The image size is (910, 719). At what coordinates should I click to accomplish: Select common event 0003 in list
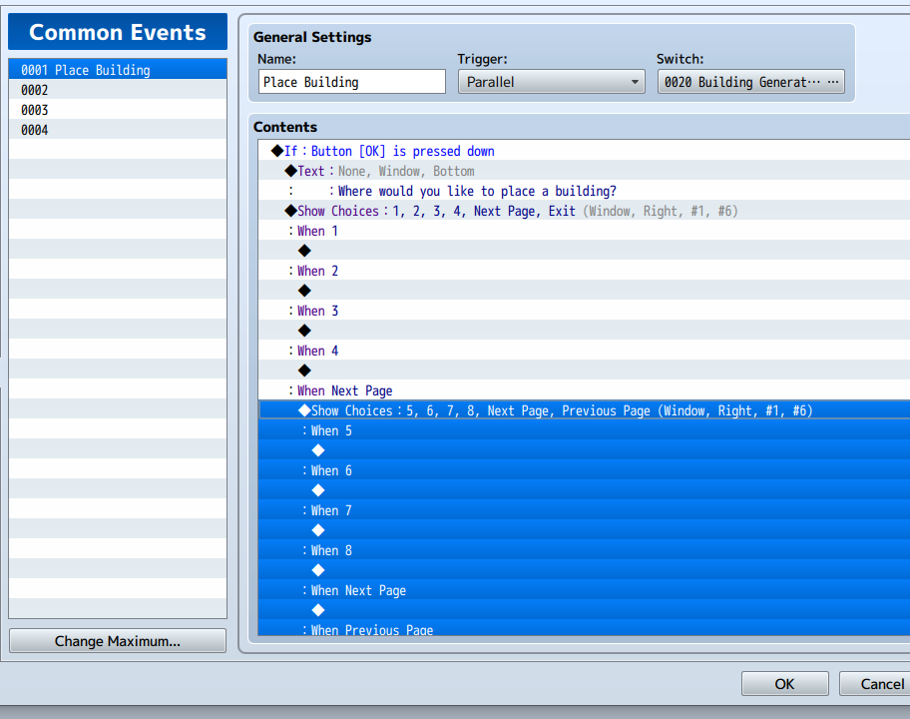click(118, 110)
